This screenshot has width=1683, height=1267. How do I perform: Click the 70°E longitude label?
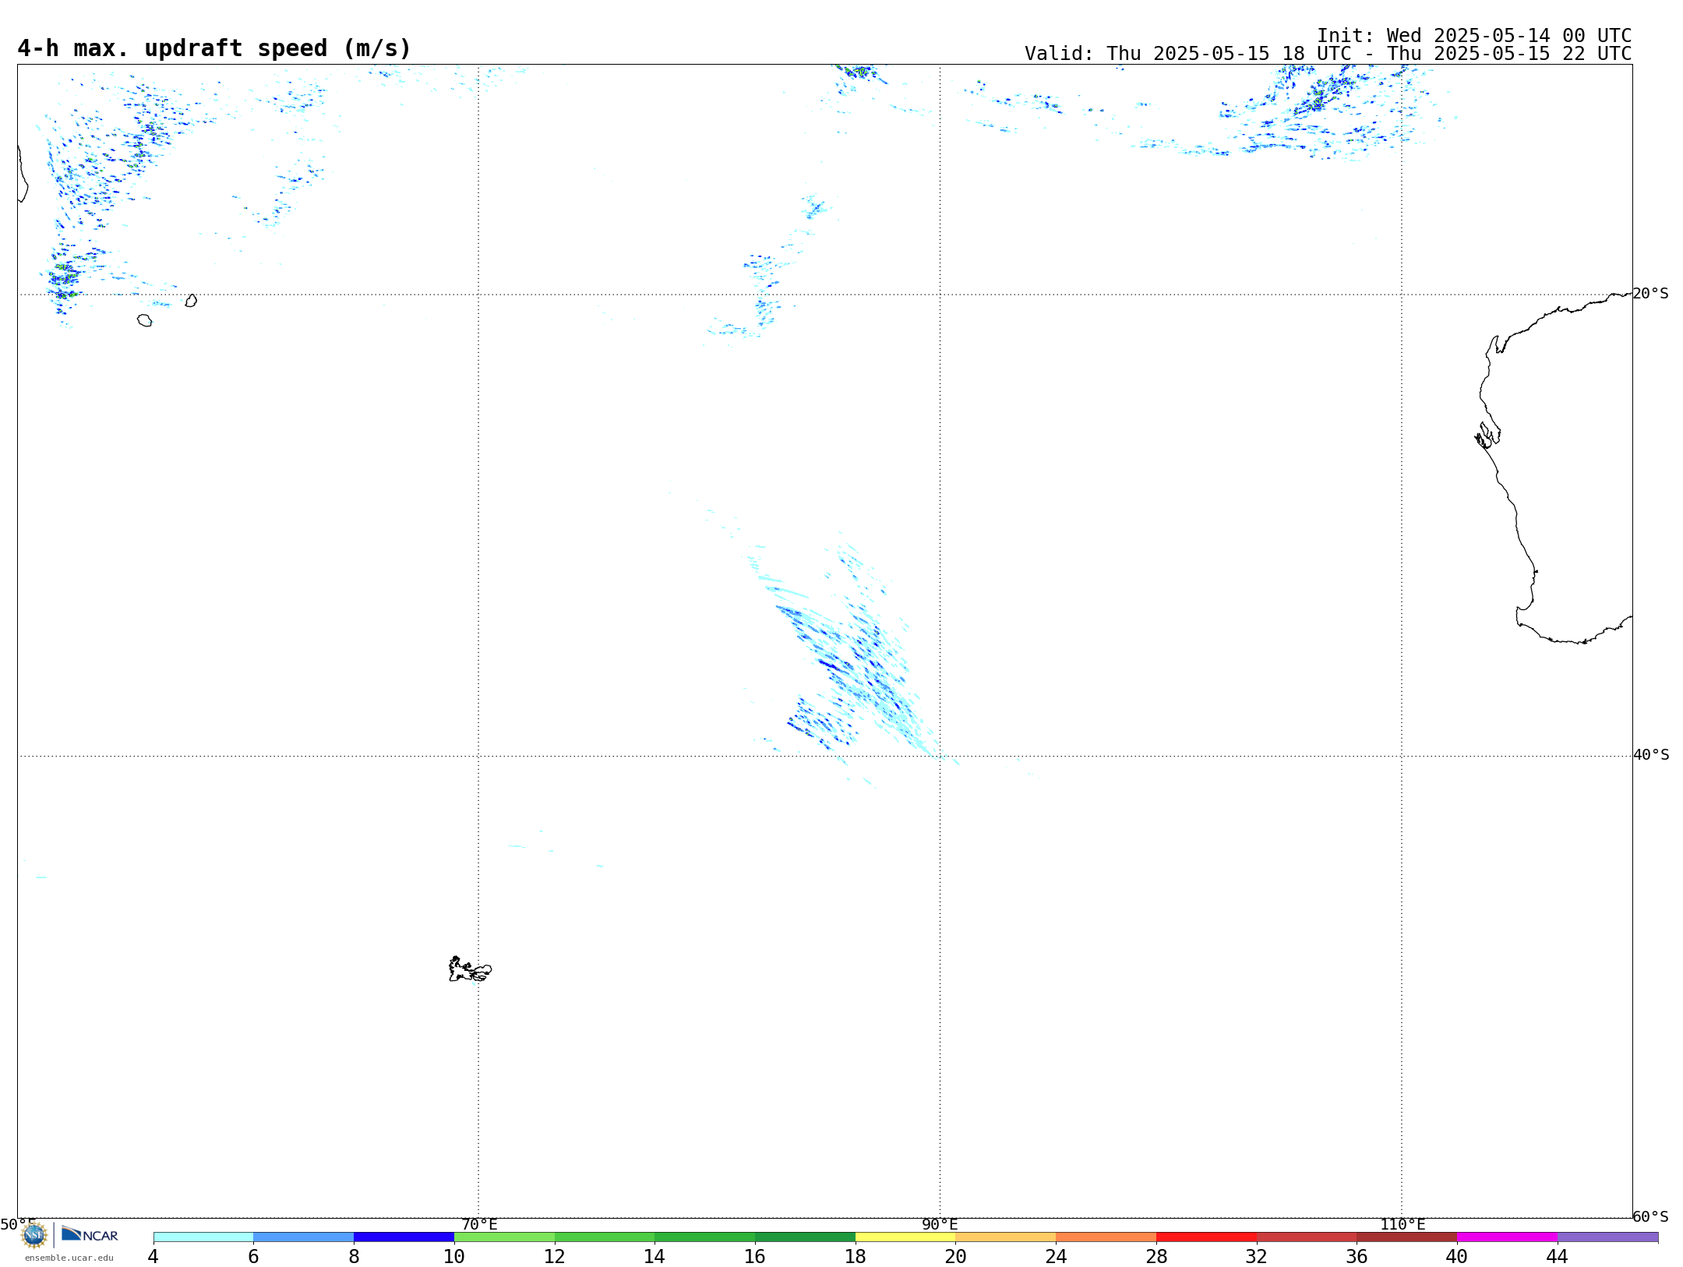[479, 1224]
